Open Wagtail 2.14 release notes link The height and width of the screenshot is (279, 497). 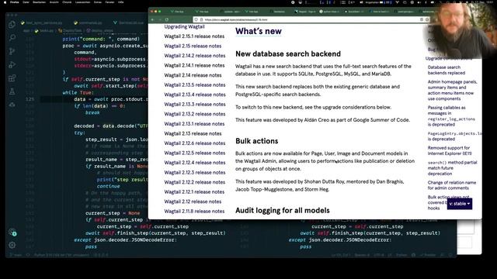click(x=193, y=75)
